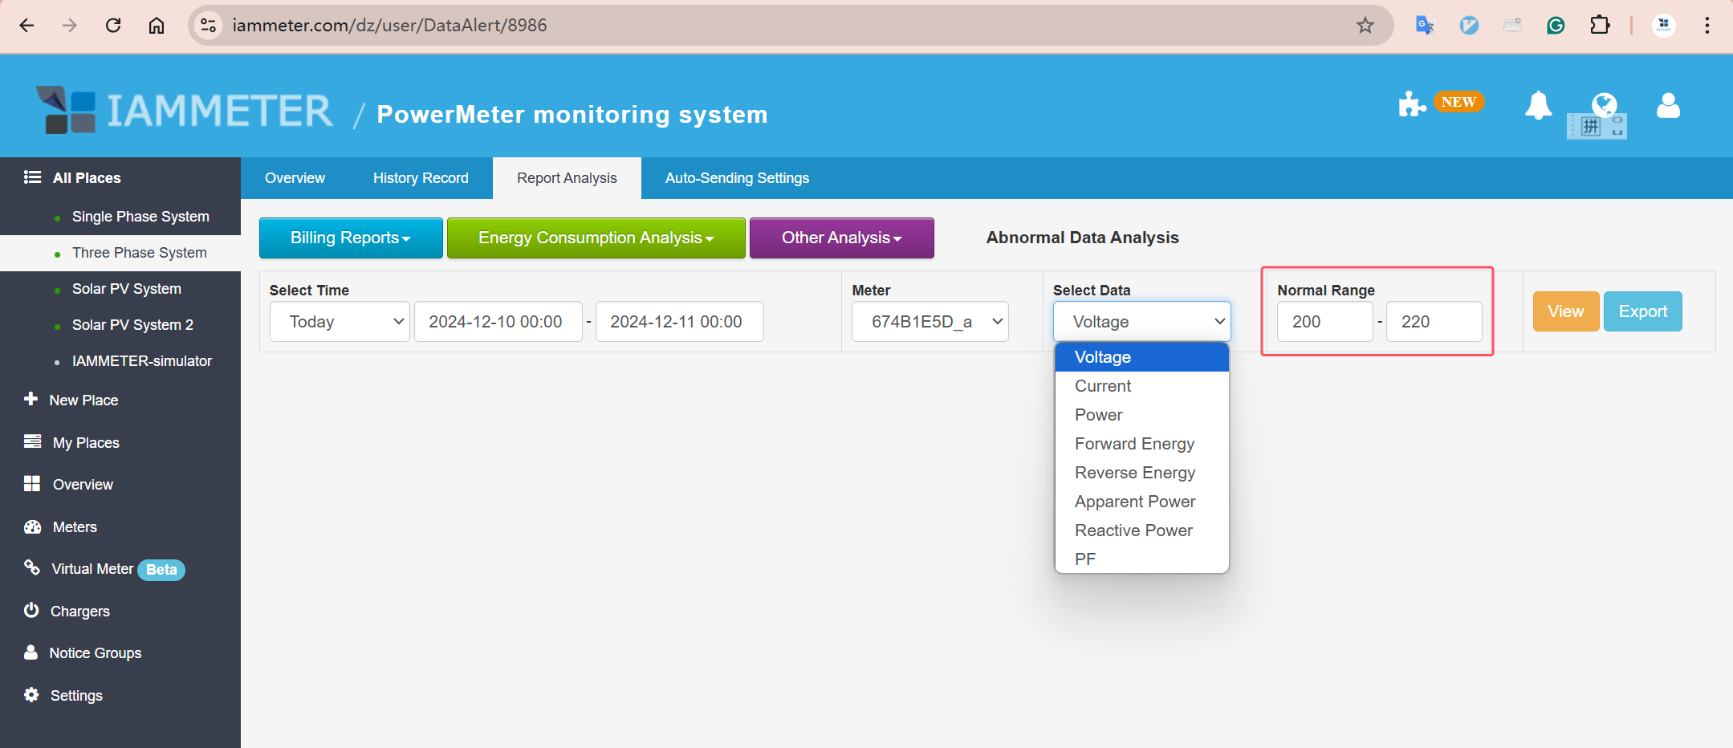
Task: Click the sidebar Overview grid icon
Action: (32, 483)
